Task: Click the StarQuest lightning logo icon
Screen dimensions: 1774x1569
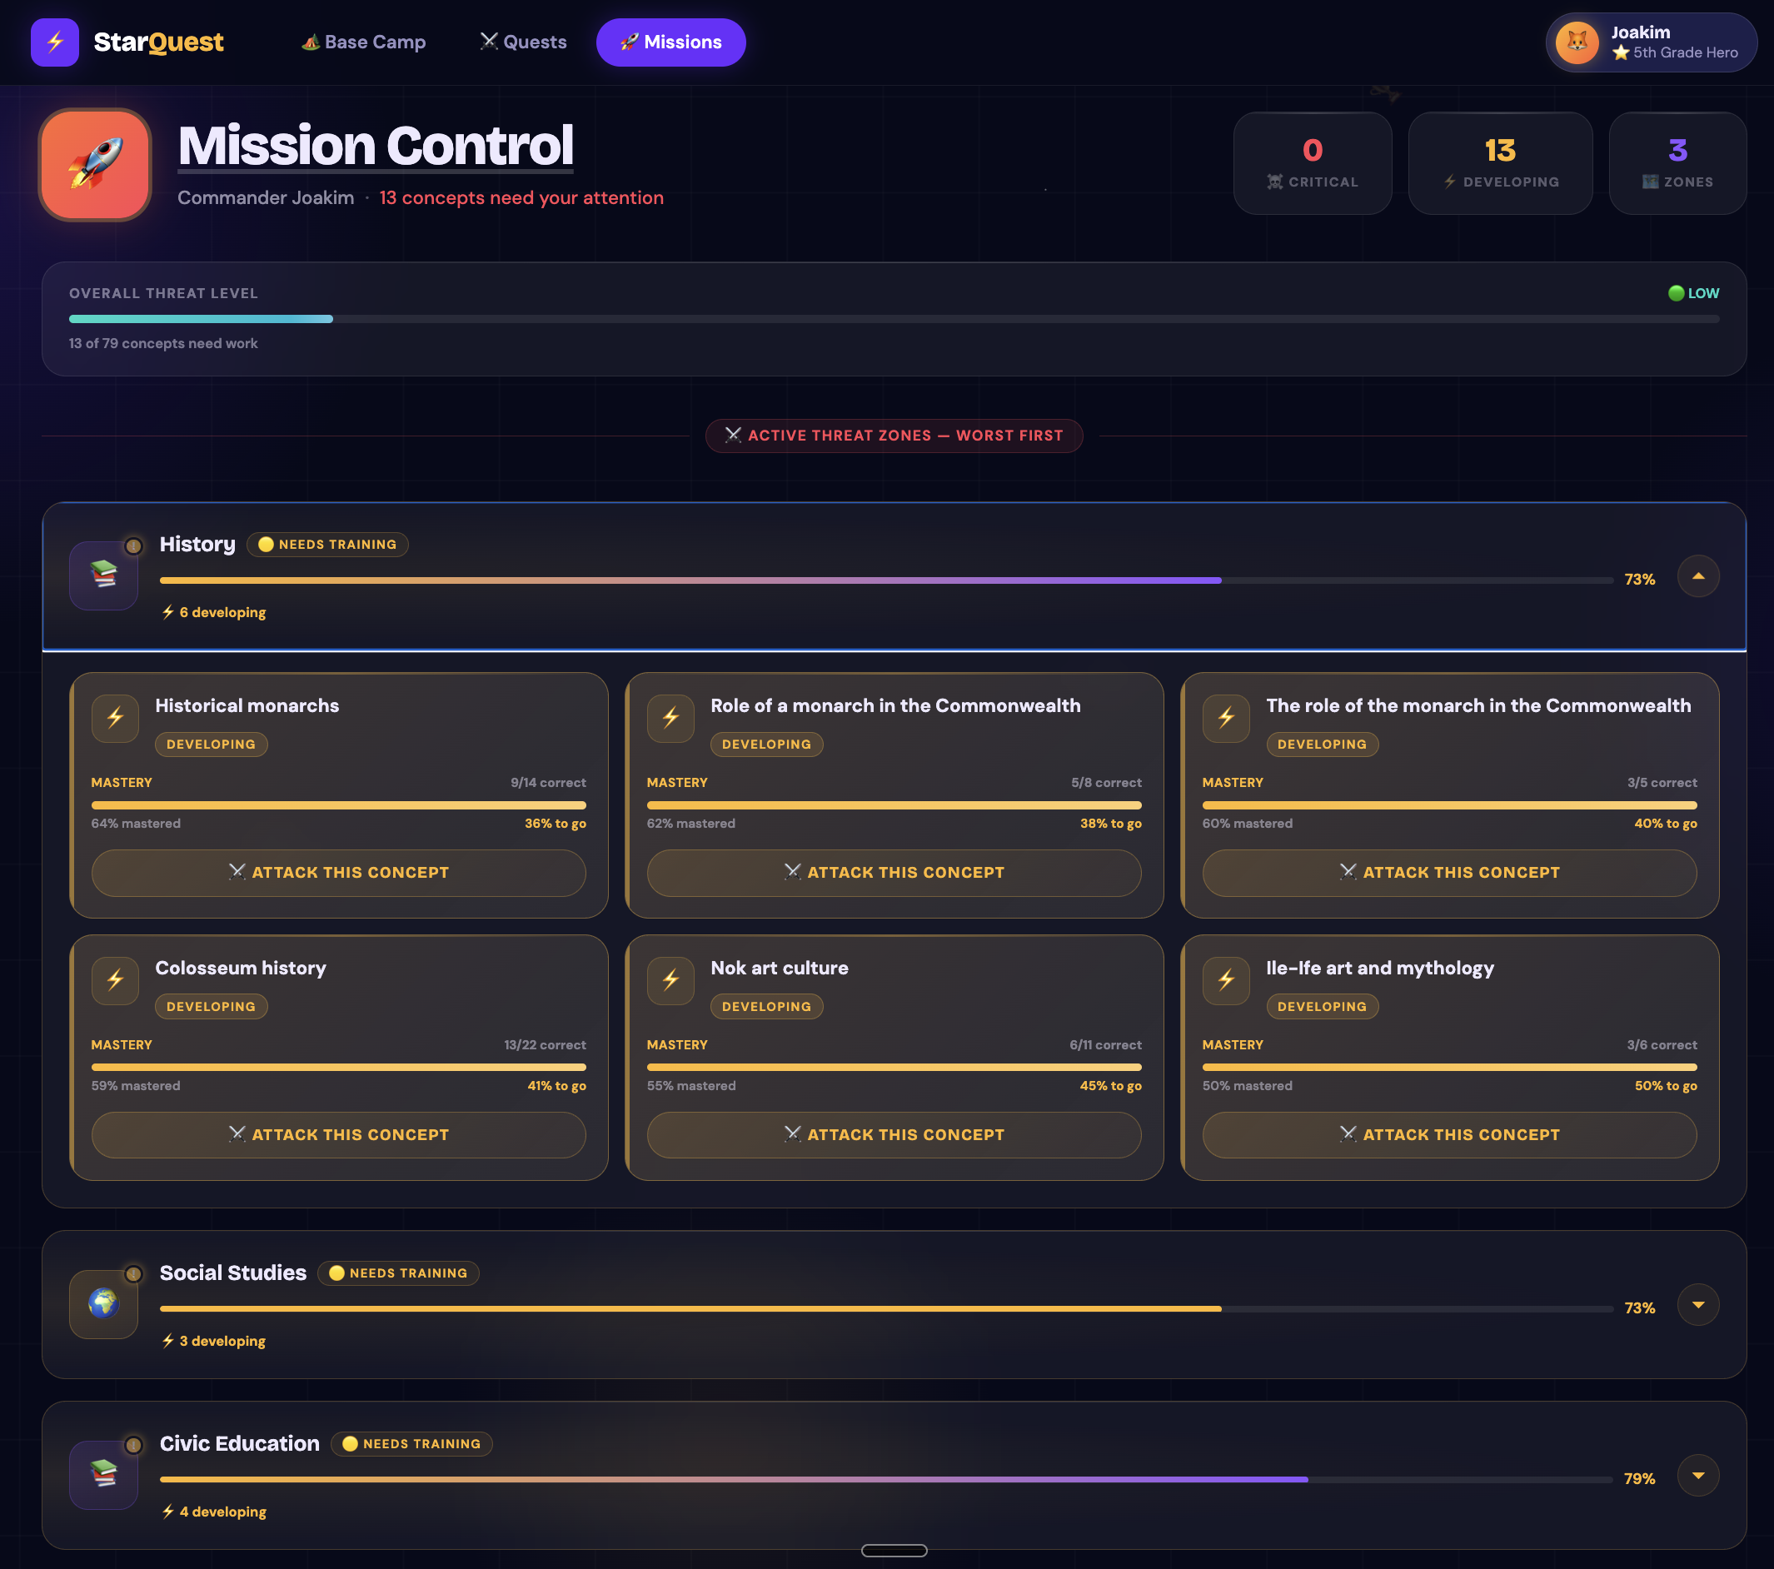Action: pos(55,42)
